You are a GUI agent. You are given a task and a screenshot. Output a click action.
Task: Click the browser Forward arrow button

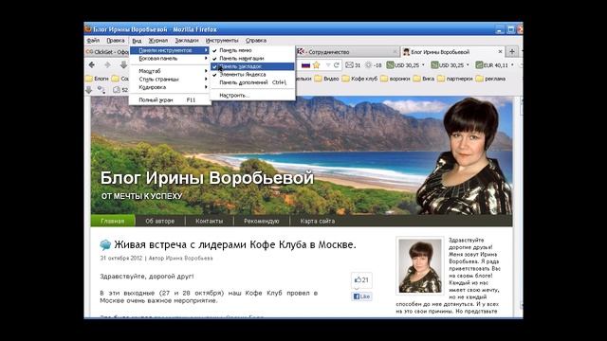click(107, 65)
